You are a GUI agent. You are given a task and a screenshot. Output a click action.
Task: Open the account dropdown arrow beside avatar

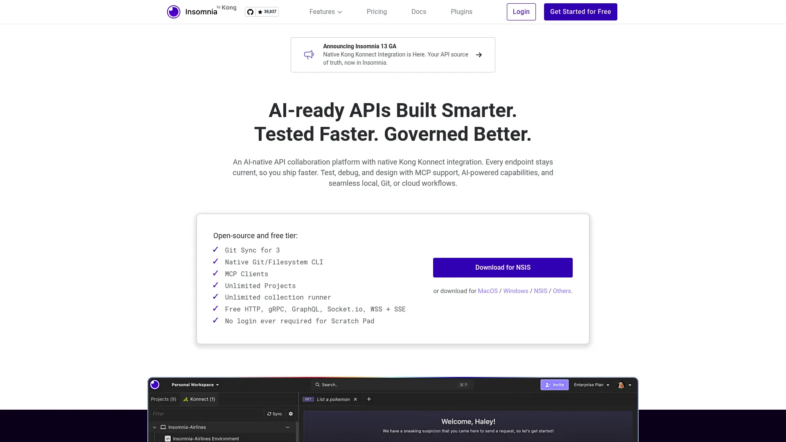[630, 385]
